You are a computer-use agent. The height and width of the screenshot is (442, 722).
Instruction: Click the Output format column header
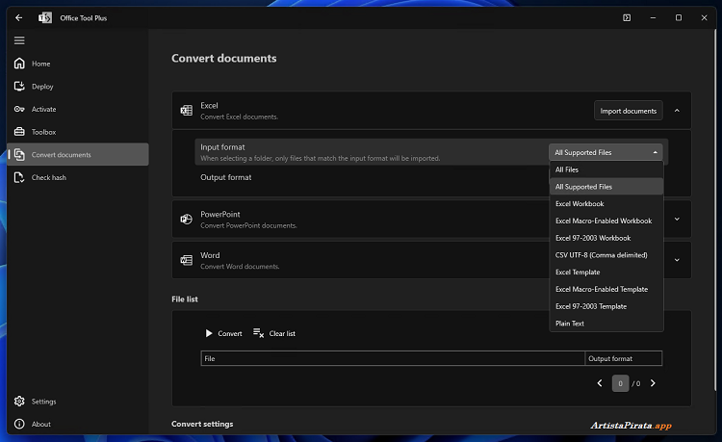(x=624, y=358)
